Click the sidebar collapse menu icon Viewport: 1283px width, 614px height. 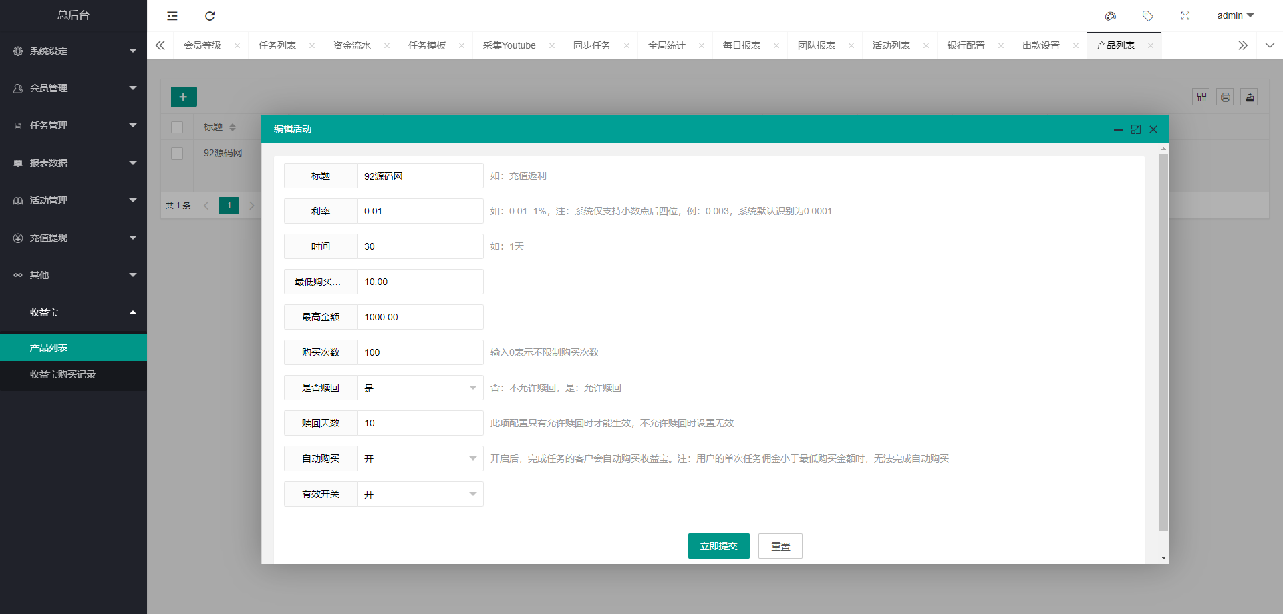click(x=172, y=16)
